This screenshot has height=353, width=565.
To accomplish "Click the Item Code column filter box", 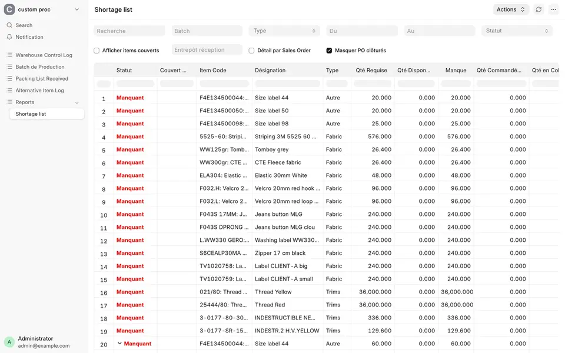I will 224,84.
